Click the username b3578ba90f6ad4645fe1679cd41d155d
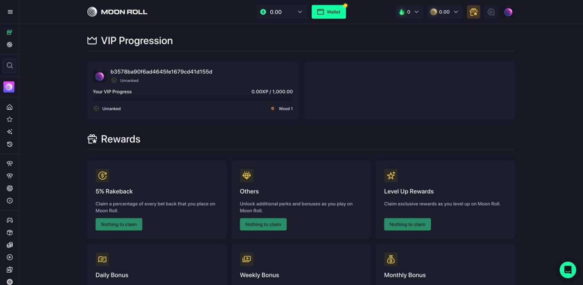This screenshot has height=285, width=583. 161,72
